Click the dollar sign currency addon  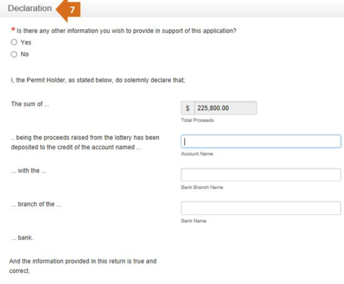click(x=187, y=108)
